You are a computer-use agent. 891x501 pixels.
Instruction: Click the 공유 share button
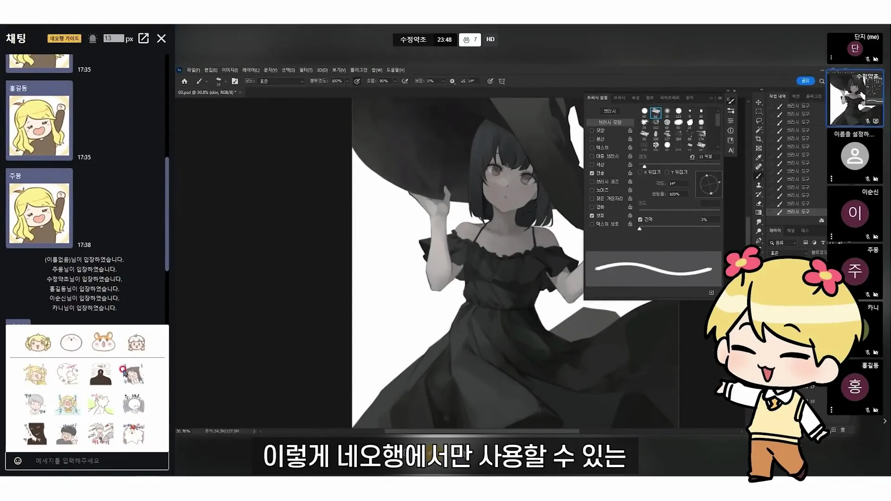coord(805,81)
